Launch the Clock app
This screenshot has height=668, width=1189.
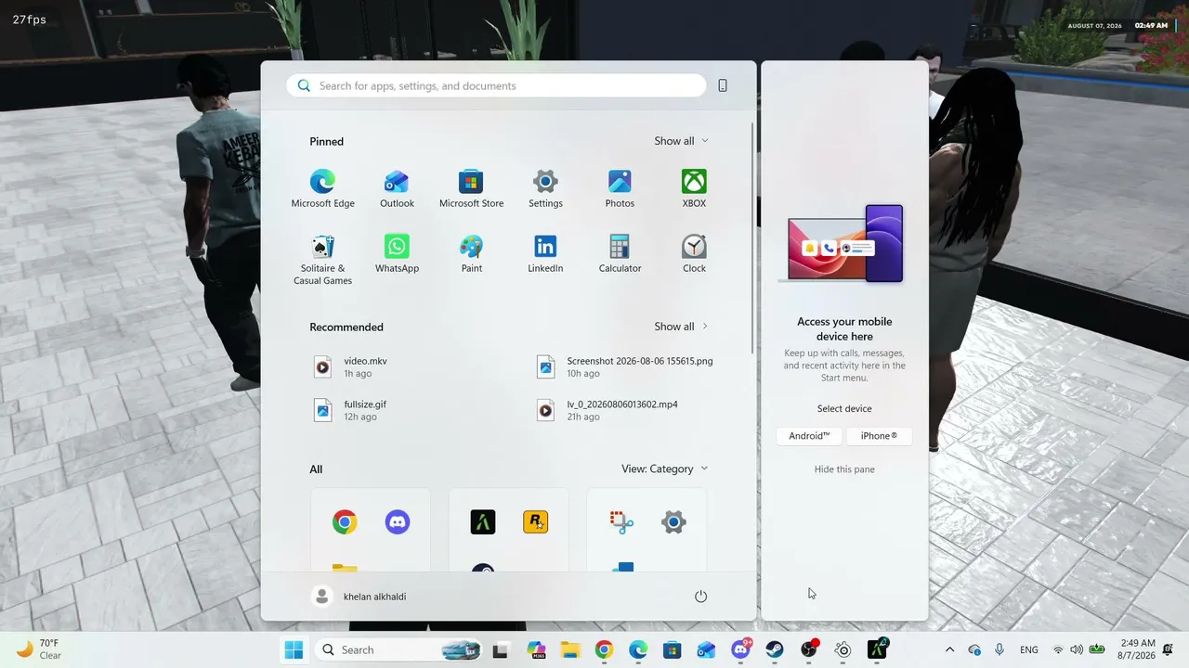click(x=694, y=253)
